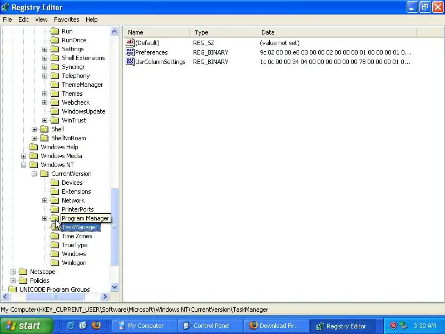Expand the Netscape key
The width and height of the screenshot is (445, 334).
click(x=13, y=272)
